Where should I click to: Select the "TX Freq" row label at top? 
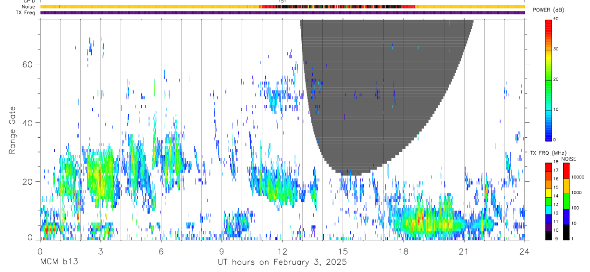click(26, 12)
